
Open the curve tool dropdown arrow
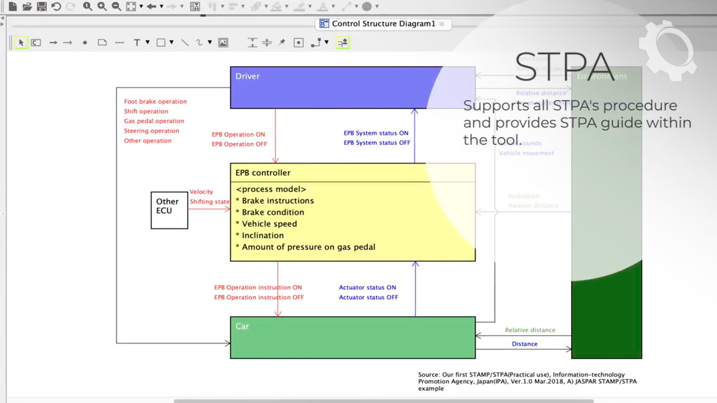click(x=209, y=43)
